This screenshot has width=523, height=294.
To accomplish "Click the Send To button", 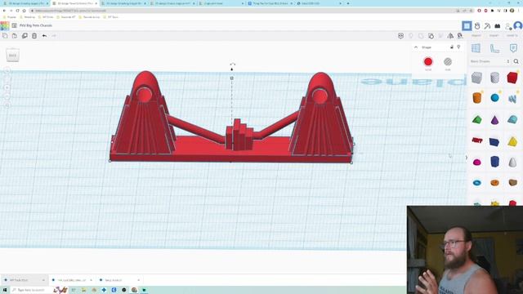I will 512,36.
